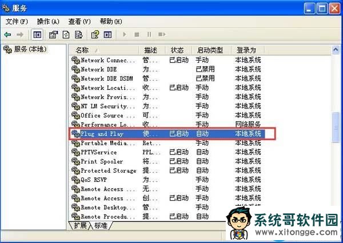Click the Refresh toolbar icon
Image resolution: width=343 pixels, height=243 pixels.
[x=66, y=34]
